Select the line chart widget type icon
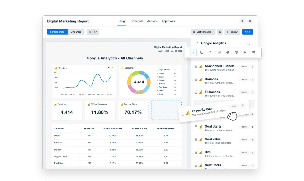 coord(202,52)
